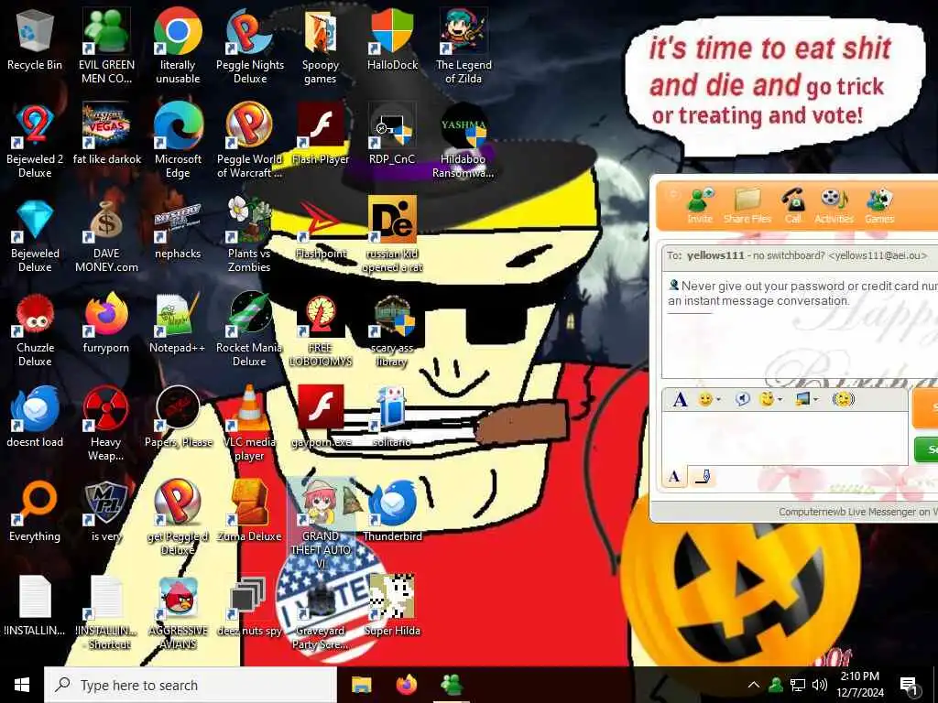Click the taskbar search box
This screenshot has height=703, width=938.
[191, 685]
